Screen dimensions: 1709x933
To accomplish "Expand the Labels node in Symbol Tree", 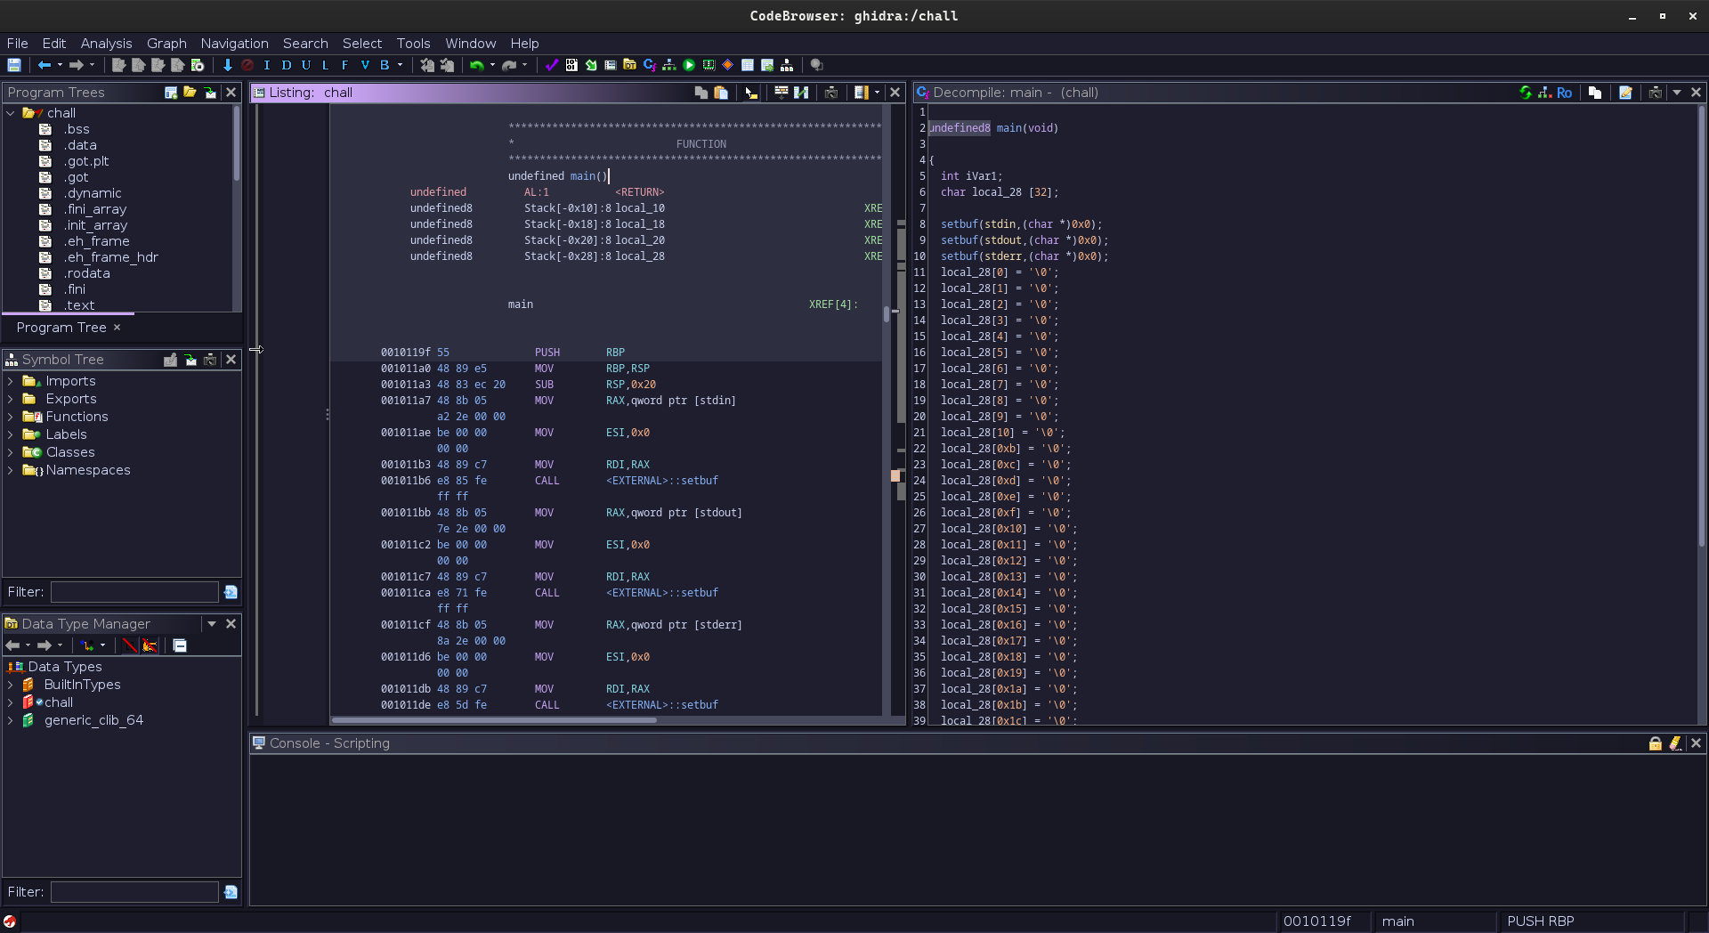I will (10, 434).
